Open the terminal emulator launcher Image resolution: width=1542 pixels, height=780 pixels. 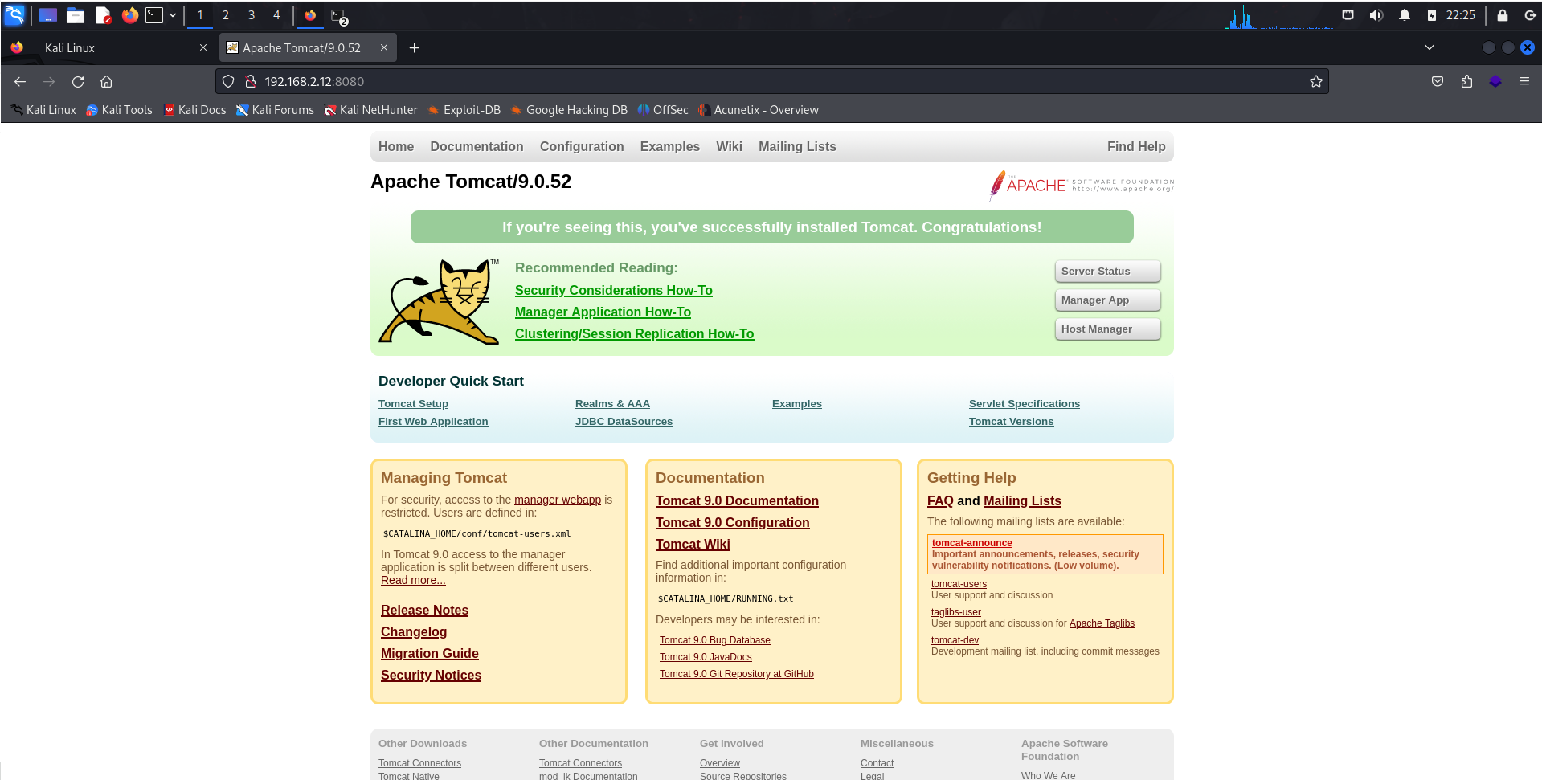(154, 15)
